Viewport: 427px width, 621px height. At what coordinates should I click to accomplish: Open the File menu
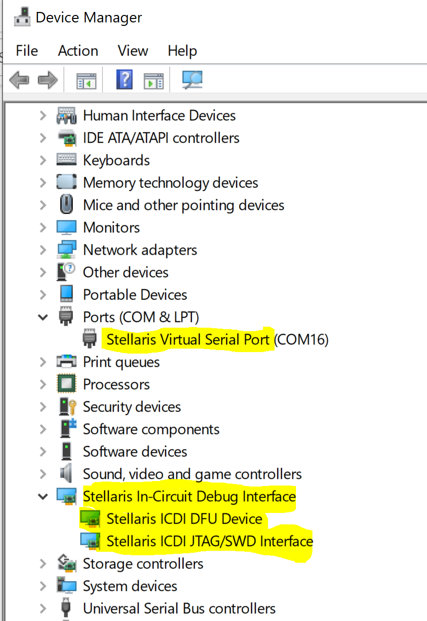click(x=27, y=51)
